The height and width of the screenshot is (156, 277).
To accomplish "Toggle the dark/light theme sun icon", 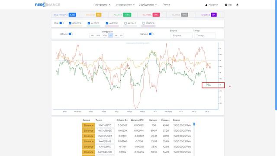I will coord(237,5).
